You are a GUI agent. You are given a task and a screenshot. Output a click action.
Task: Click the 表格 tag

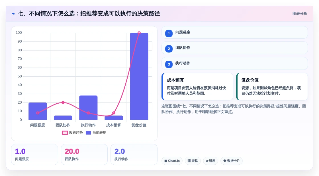coord(193,161)
